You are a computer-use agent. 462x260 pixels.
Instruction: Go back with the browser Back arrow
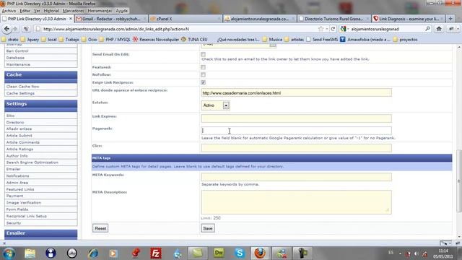tap(6, 29)
